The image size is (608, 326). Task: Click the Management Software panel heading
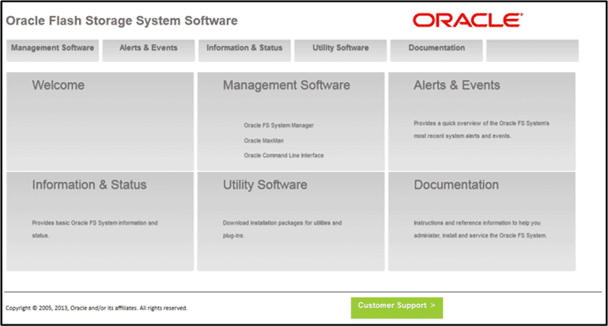click(x=286, y=85)
